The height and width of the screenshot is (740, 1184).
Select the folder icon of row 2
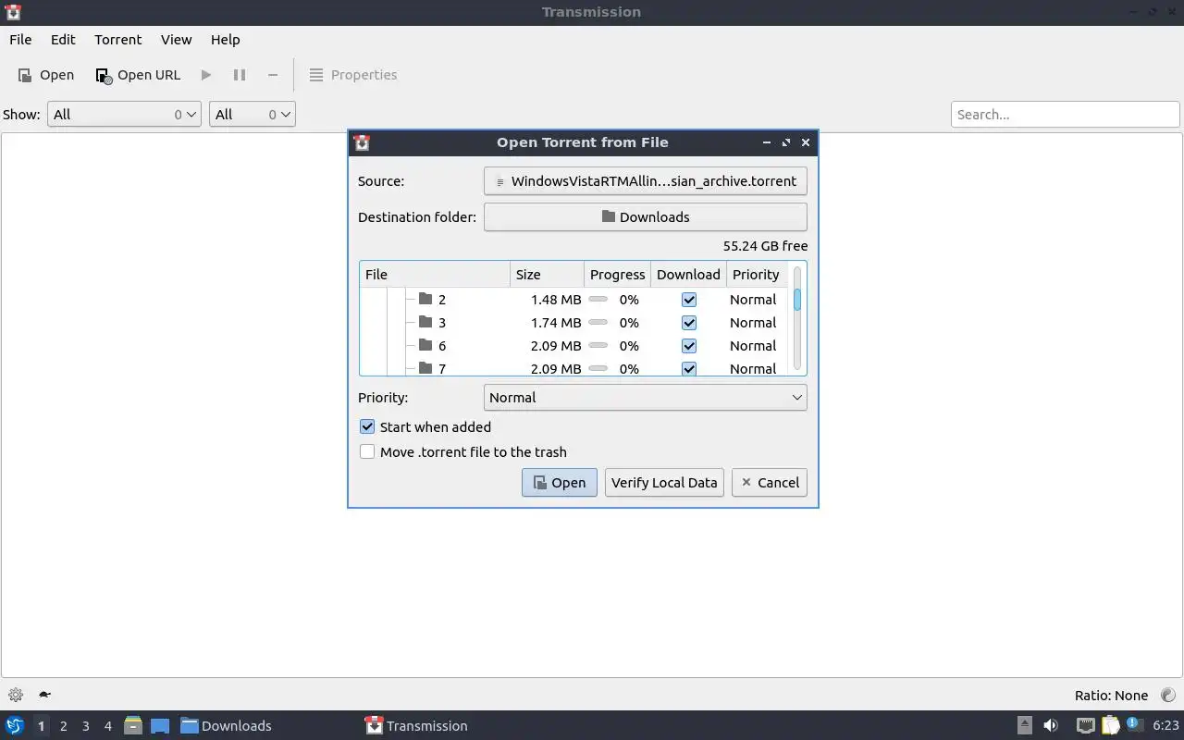click(425, 299)
